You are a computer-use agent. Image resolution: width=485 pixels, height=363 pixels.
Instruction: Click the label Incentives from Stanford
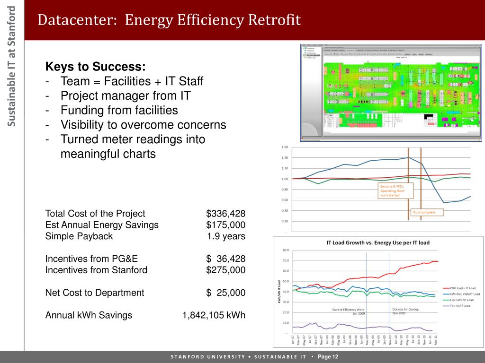96,270
